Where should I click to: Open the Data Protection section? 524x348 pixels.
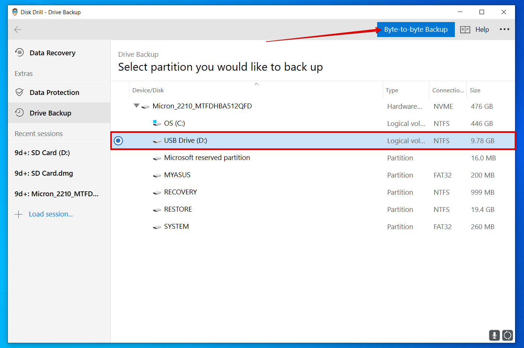click(59, 92)
